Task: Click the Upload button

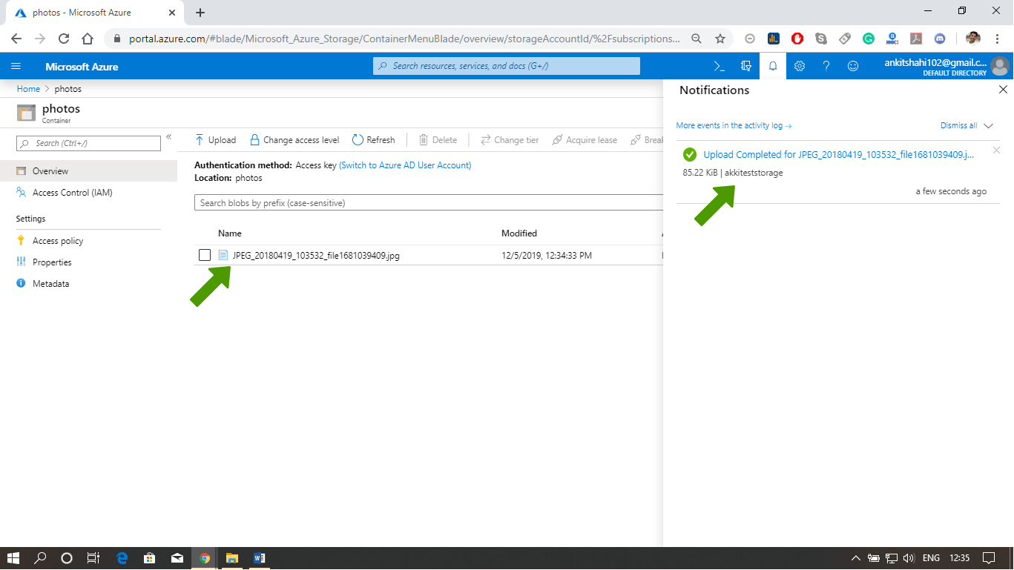Action: point(215,140)
